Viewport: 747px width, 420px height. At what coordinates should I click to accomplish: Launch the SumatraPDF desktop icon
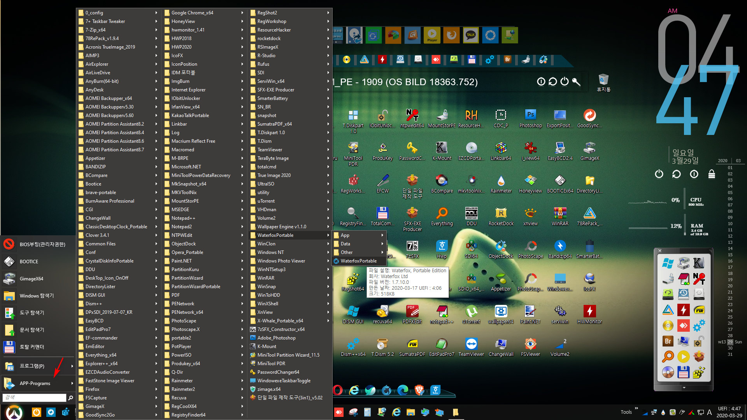pyautogui.click(x=412, y=347)
